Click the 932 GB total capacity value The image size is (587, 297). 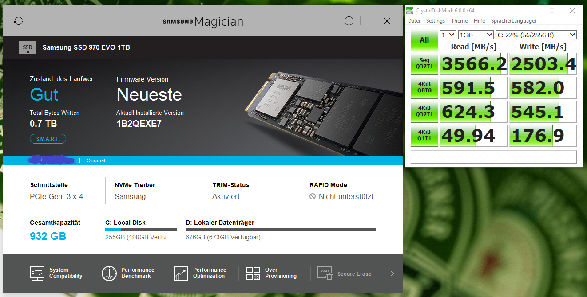48,236
